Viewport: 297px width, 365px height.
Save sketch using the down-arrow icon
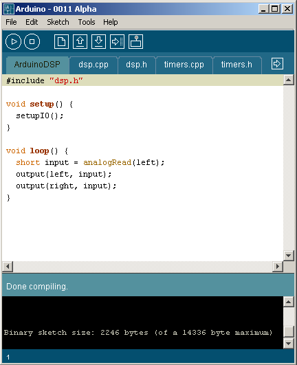(99, 42)
